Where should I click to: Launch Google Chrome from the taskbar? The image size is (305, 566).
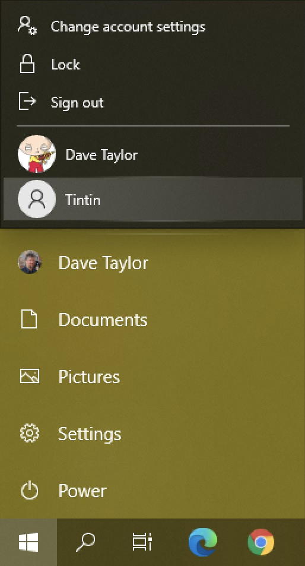coord(261,542)
